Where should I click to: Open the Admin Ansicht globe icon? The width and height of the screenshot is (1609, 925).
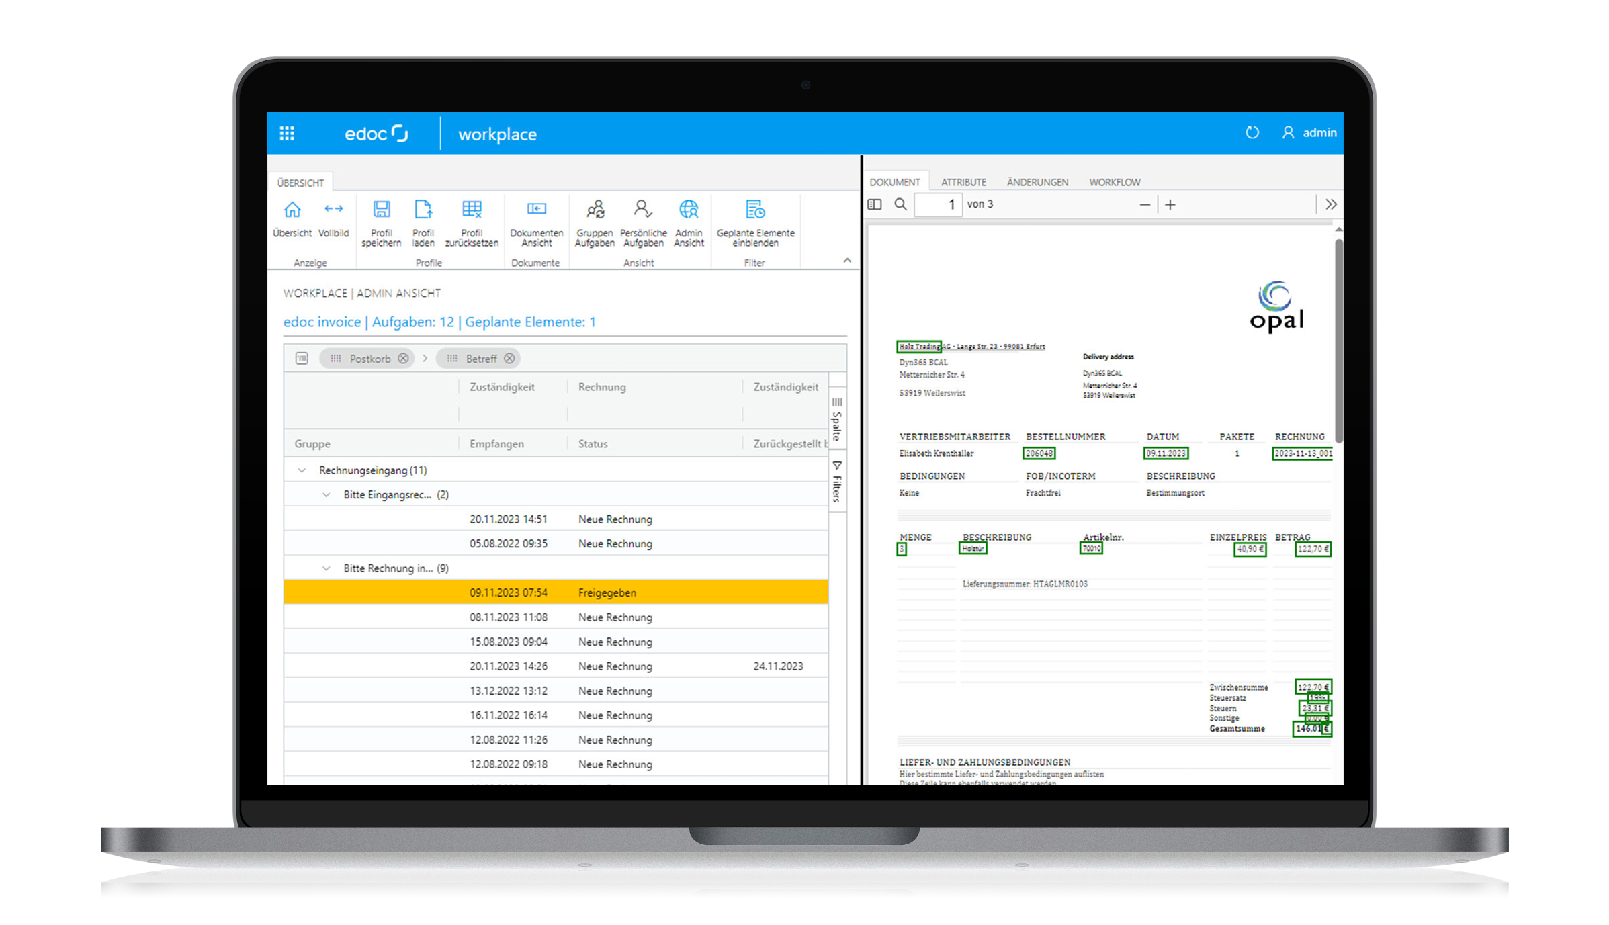coord(689,210)
